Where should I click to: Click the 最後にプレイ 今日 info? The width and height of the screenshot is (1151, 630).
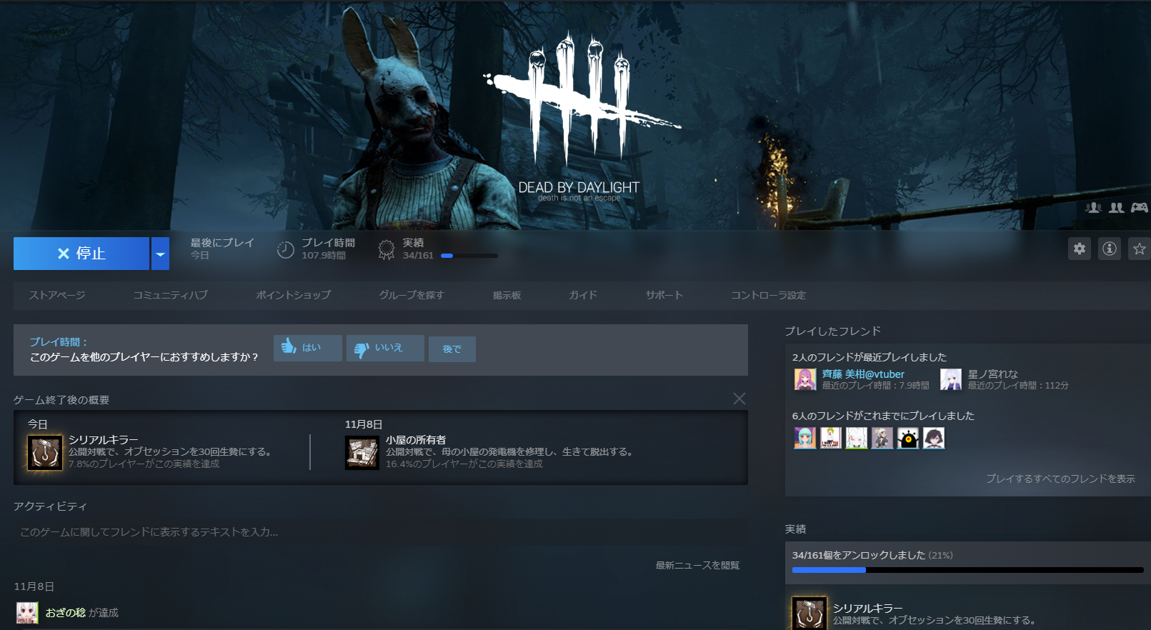(222, 249)
